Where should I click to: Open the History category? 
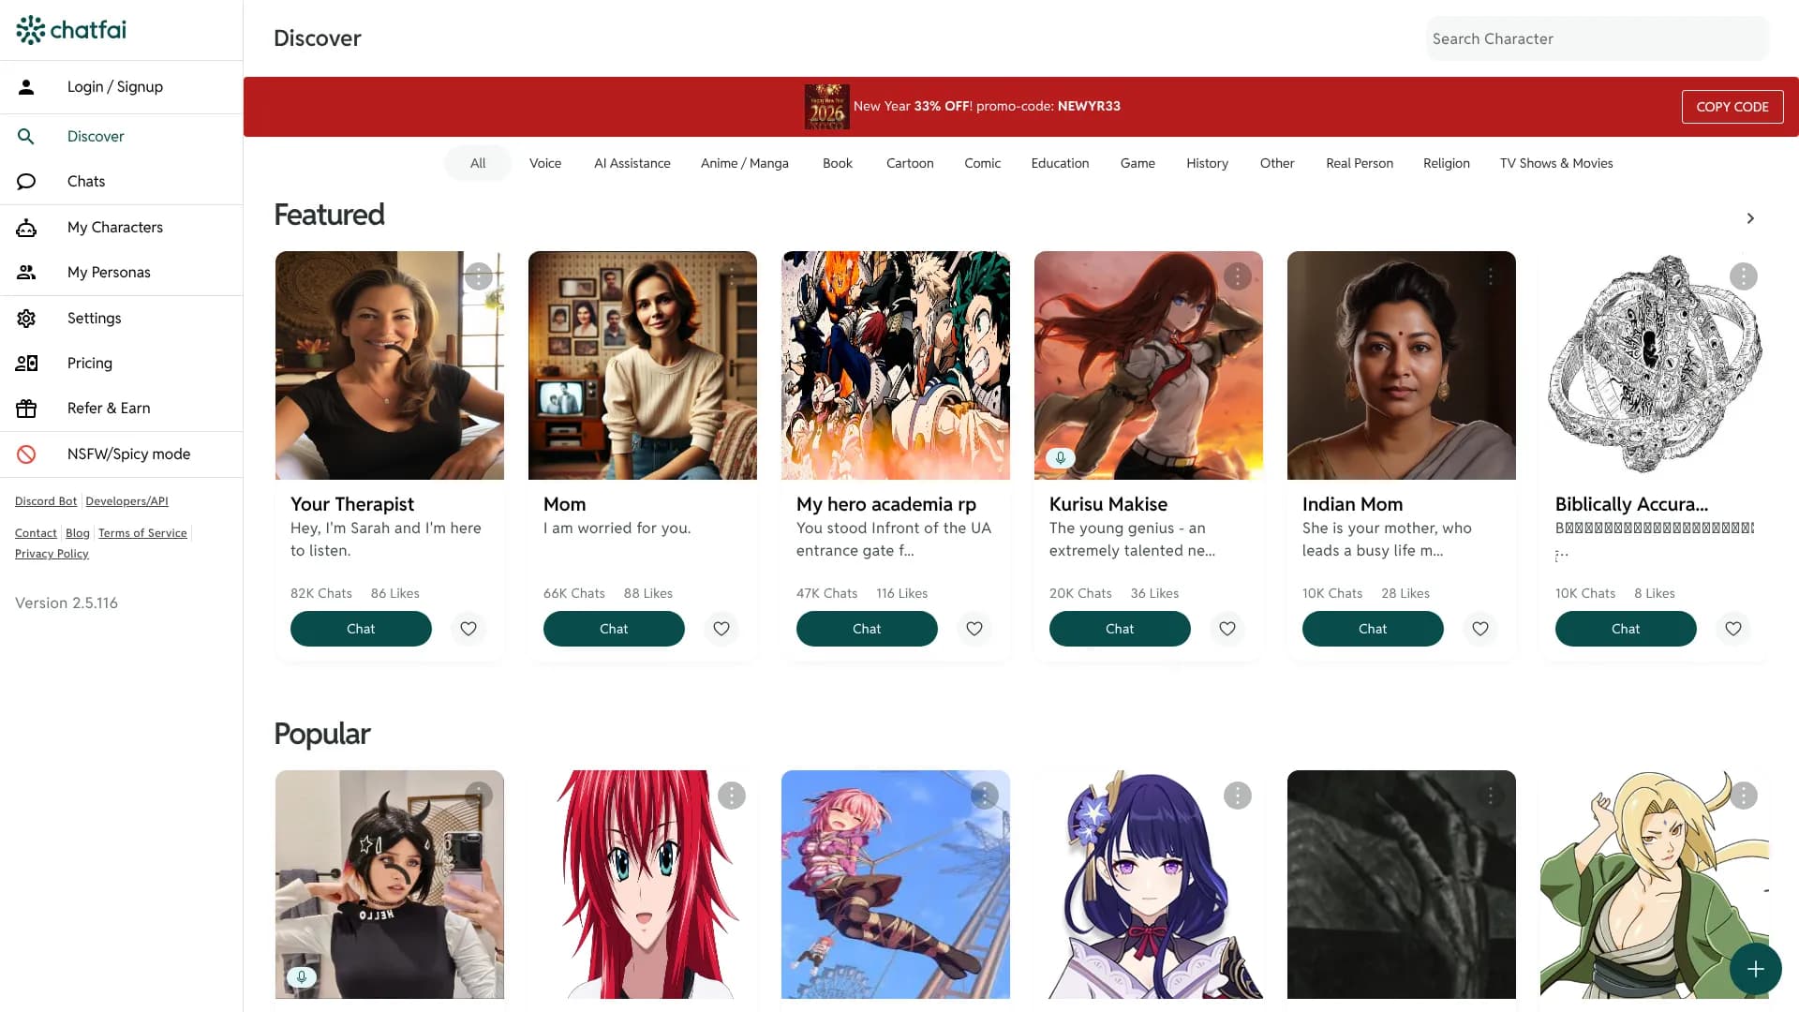point(1208,163)
